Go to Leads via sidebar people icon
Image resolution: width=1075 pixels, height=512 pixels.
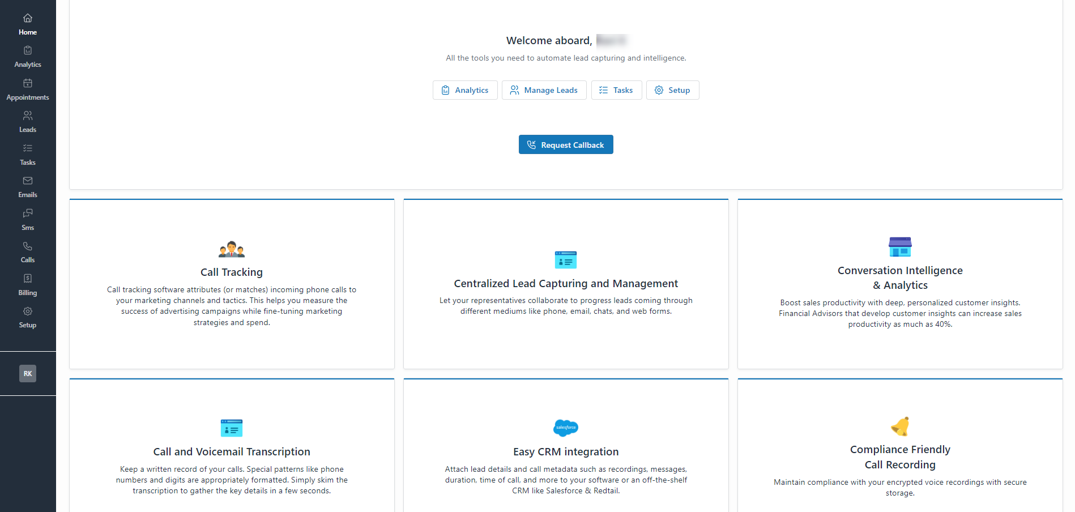[x=28, y=116]
